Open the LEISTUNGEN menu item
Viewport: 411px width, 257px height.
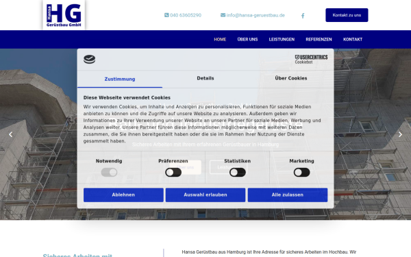[x=282, y=39]
